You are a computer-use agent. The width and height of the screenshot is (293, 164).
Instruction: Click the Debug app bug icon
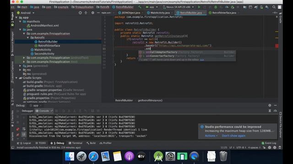(216, 7)
